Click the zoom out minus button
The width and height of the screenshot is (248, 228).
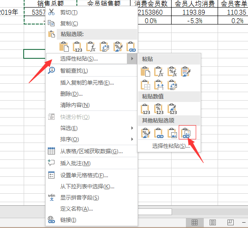(244, 223)
